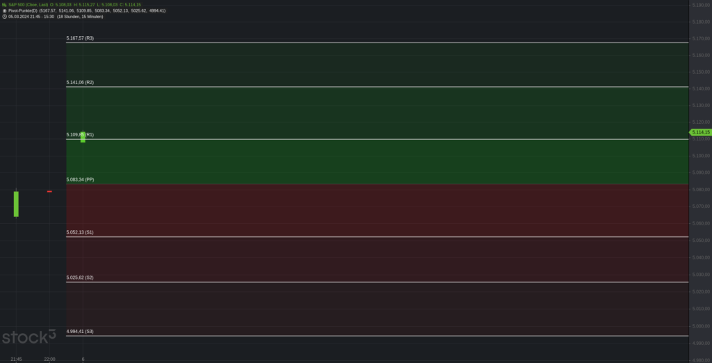712x363 pixels.
Task: Select the green candle at 21:45
Action: (16, 204)
